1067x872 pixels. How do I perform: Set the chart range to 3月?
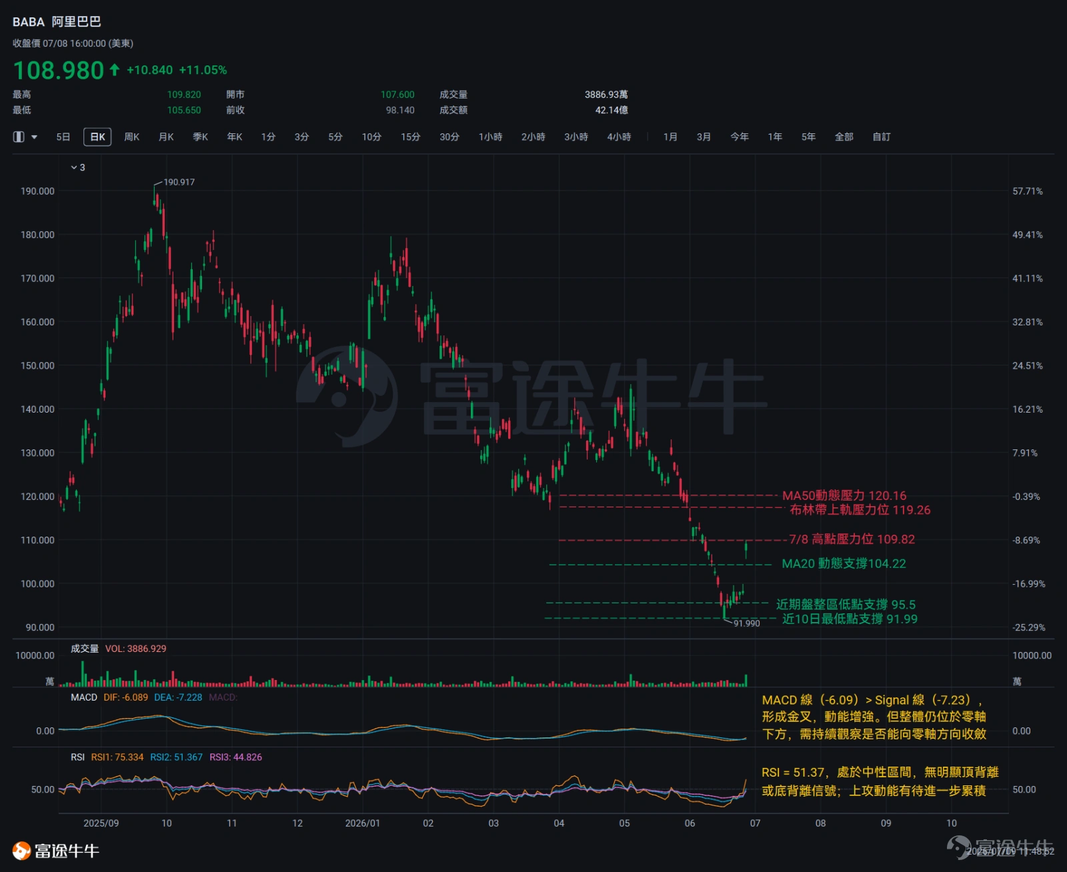pyautogui.click(x=704, y=137)
